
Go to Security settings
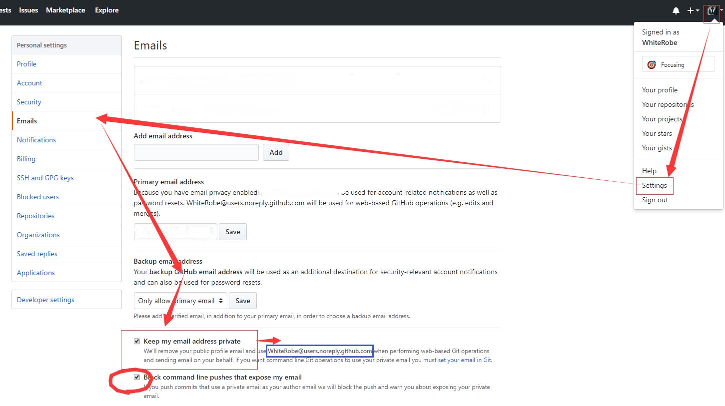coord(66,102)
